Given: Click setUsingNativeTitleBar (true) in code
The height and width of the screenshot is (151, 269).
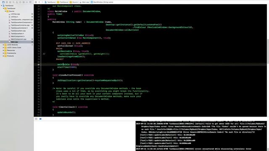Looking at the screenshot, I should [76, 35].
